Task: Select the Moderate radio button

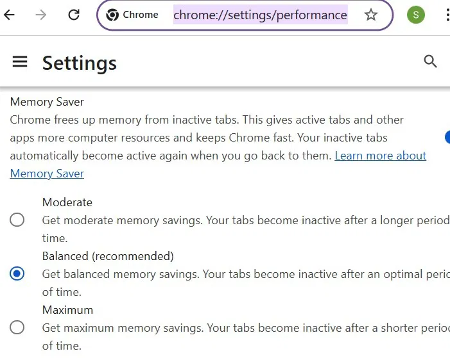Action: (x=17, y=220)
